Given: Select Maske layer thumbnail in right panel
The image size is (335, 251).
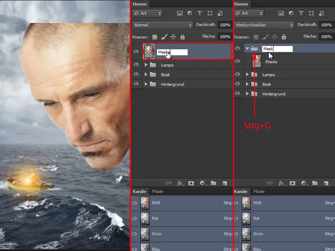Looking at the screenshot, I should click(257, 61).
